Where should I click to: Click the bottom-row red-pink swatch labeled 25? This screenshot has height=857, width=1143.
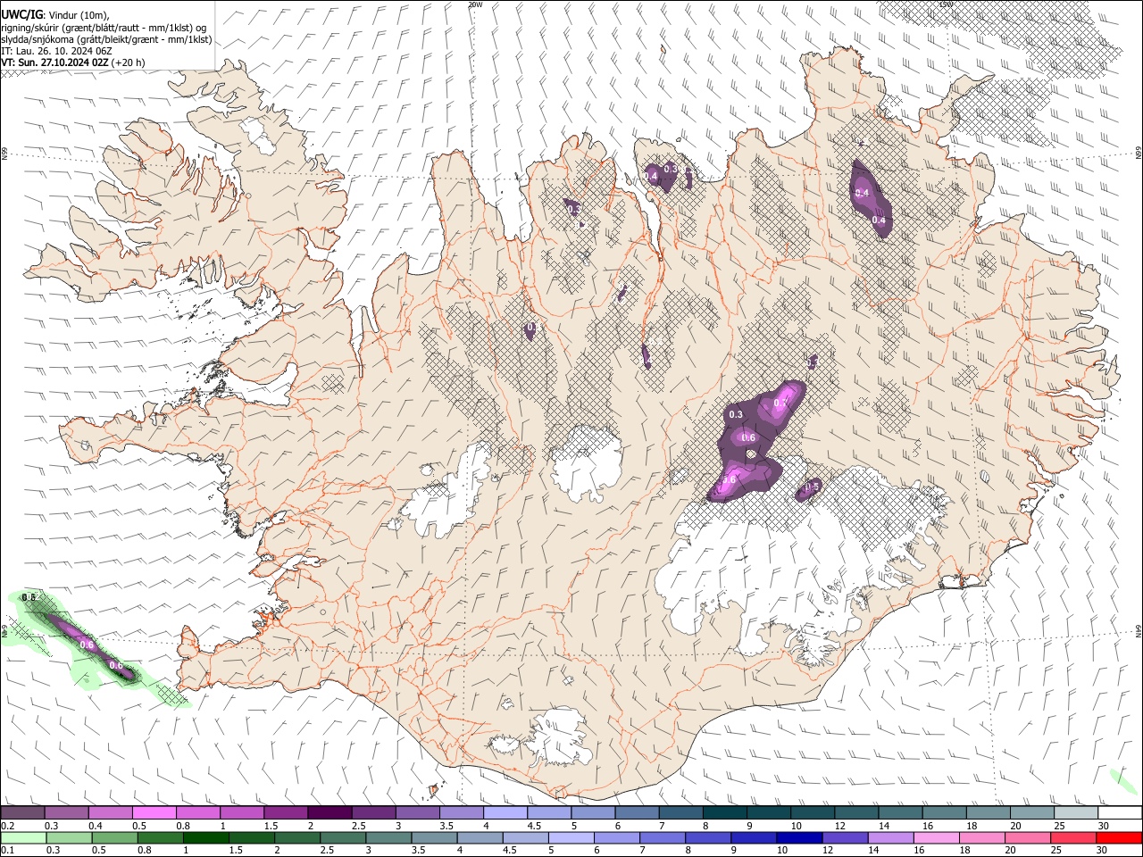(1072, 837)
